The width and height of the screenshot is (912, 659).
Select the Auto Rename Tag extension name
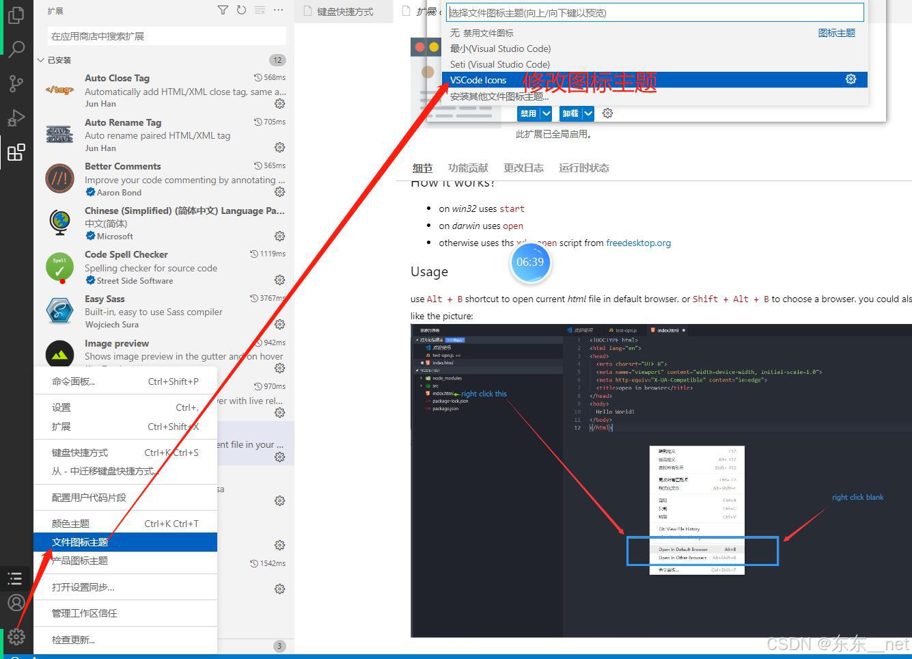point(123,122)
